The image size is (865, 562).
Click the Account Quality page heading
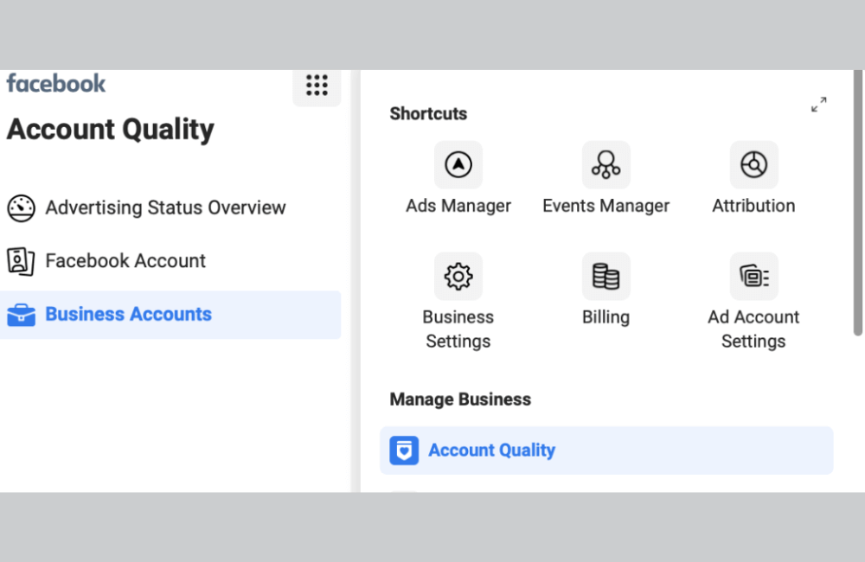110,130
